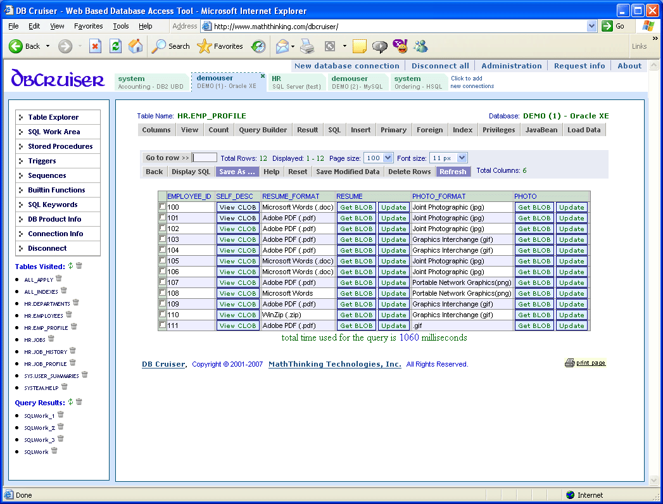Switch to the Query Builder tab
The image size is (663, 504).
pos(263,130)
